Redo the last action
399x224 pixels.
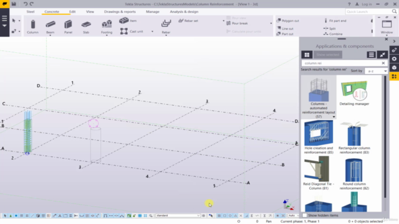(x=32, y=4)
